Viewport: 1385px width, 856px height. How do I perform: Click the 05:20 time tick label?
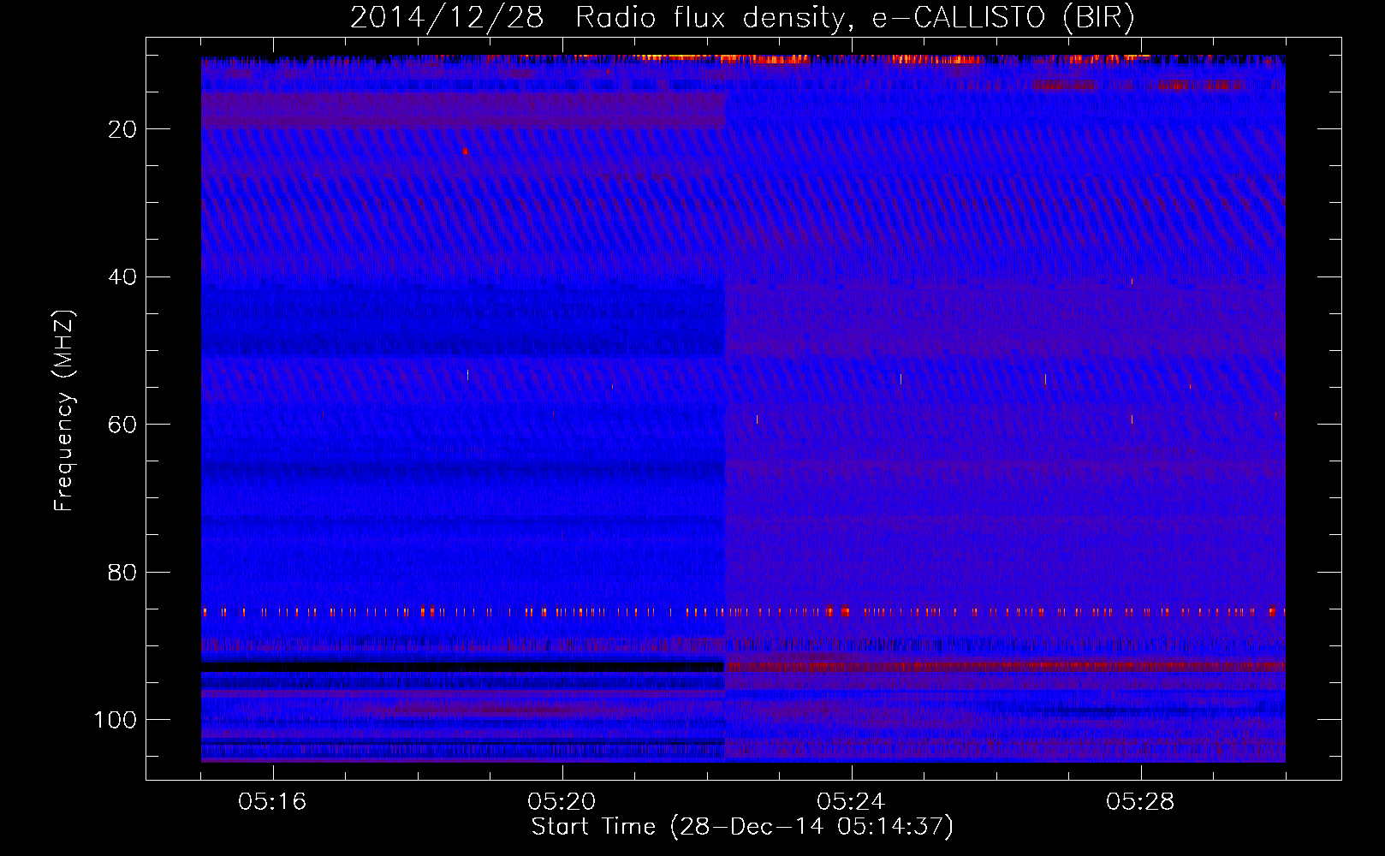pos(562,802)
